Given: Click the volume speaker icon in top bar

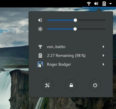Looking at the screenshot, I should 96,4.
